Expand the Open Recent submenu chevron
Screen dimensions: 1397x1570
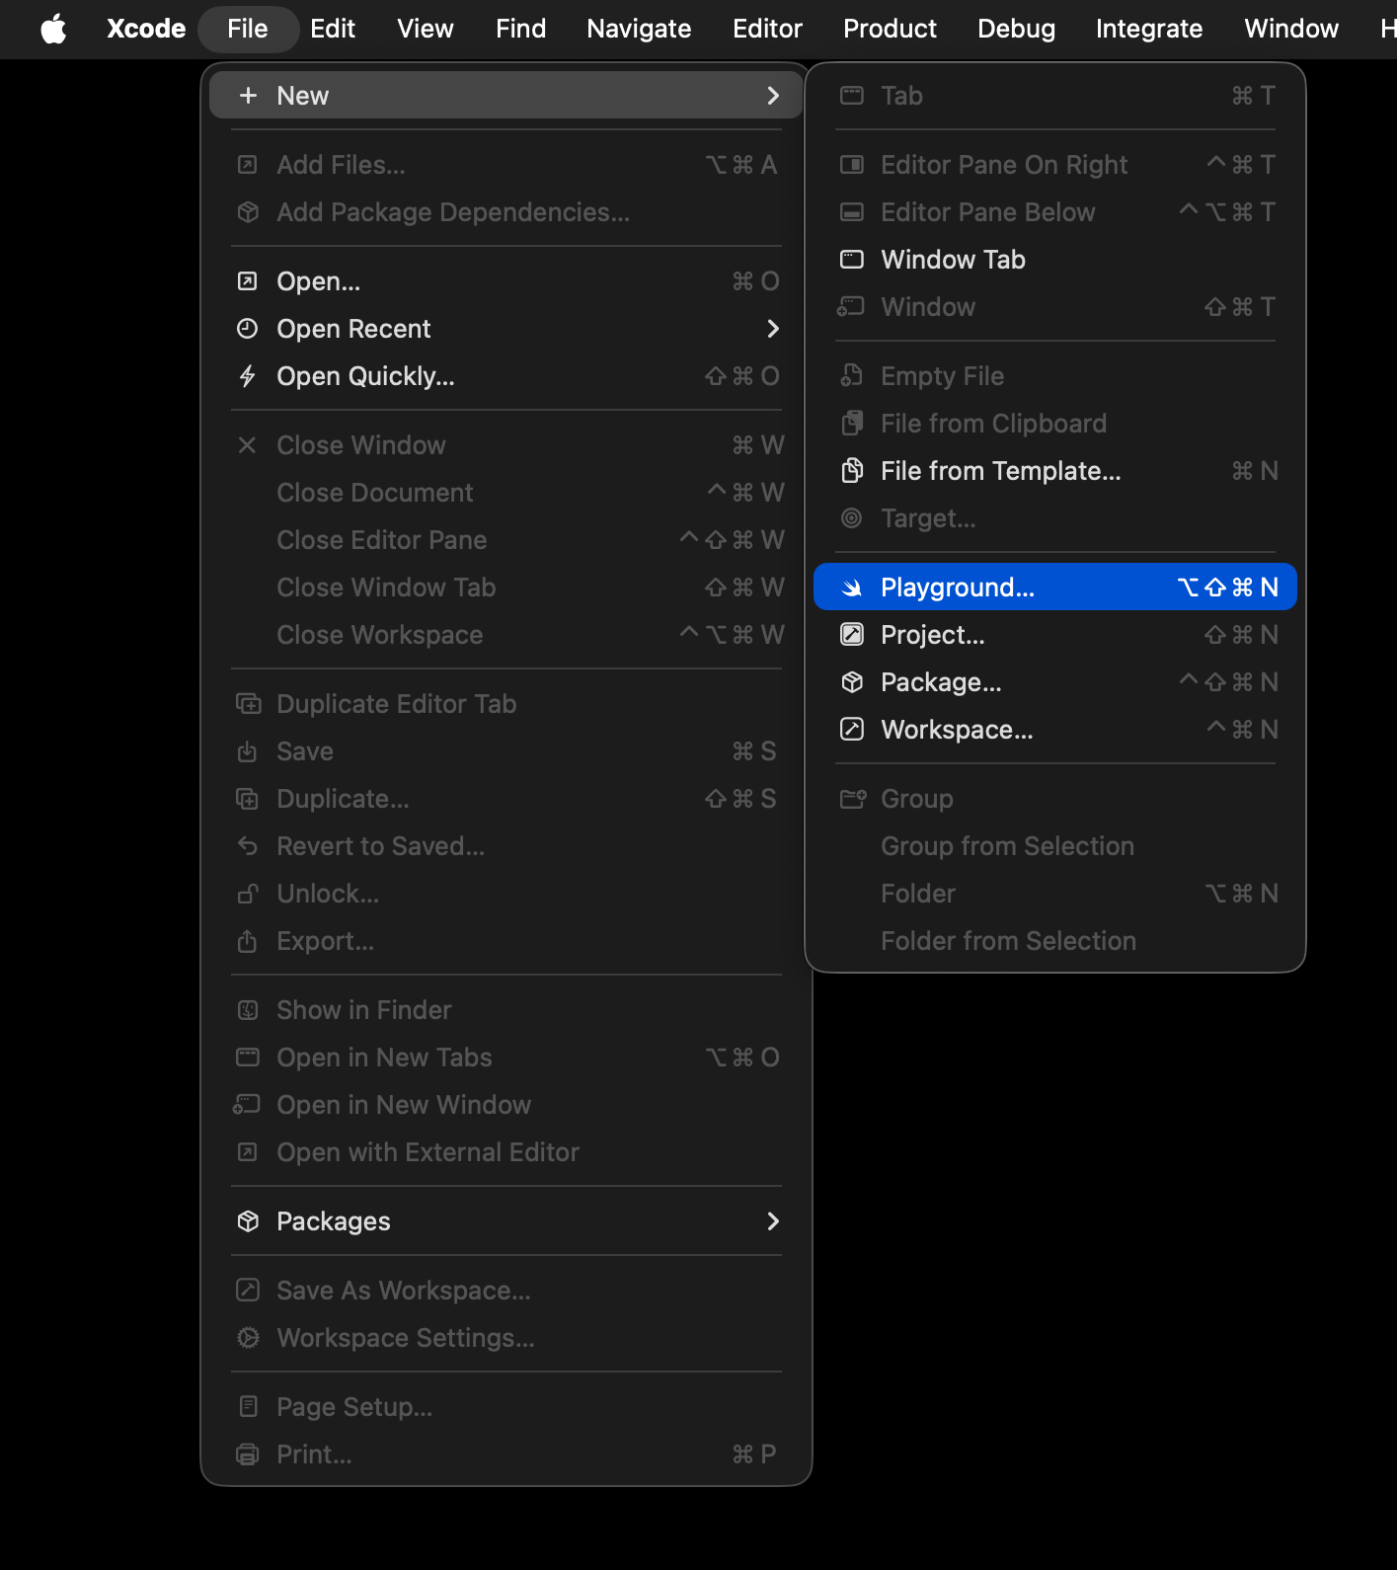[x=773, y=329]
